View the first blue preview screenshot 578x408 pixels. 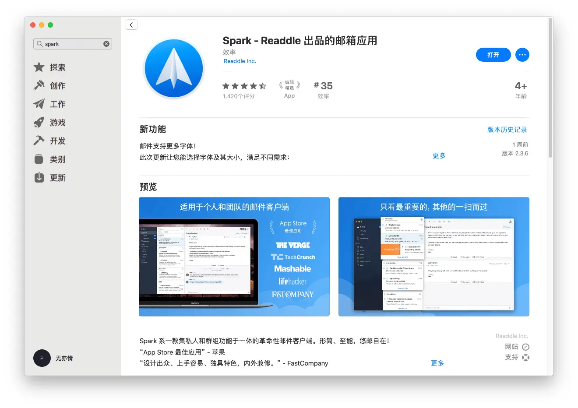[234, 257]
